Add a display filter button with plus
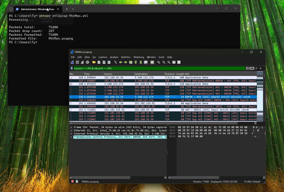Image resolution: width=284 pixels, height=192 pixels. click(260, 68)
